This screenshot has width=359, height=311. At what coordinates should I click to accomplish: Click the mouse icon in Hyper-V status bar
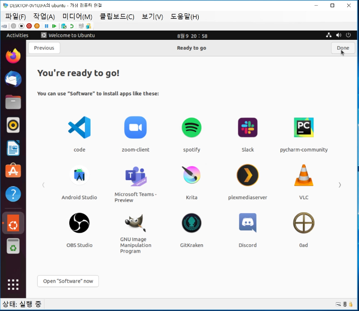point(345,304)
